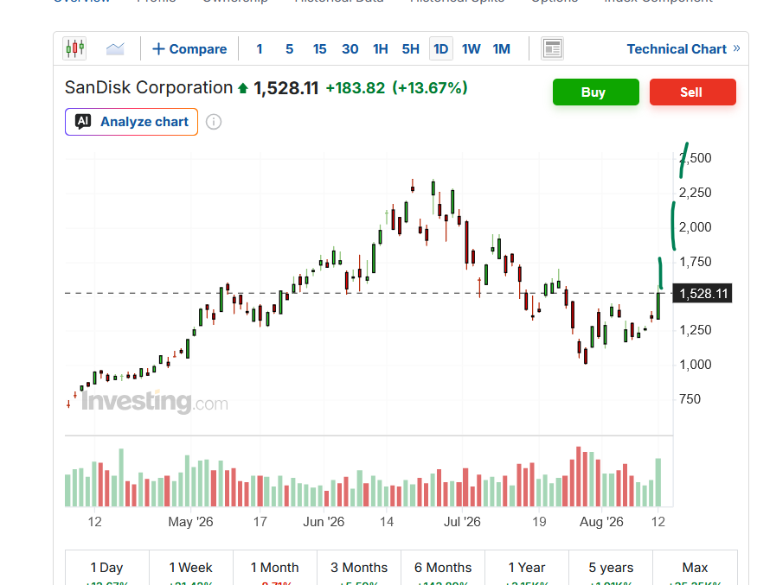
Task: Click the news layout icon in toolbar
Action: pyautogui.click(x=552, y=48)
